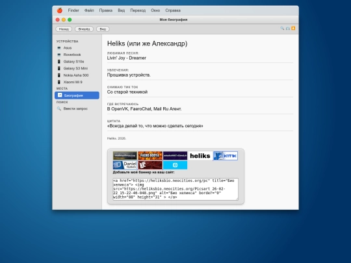Click the search magnifier in the sidebar

pyautogui.click(x=59, y=108)
